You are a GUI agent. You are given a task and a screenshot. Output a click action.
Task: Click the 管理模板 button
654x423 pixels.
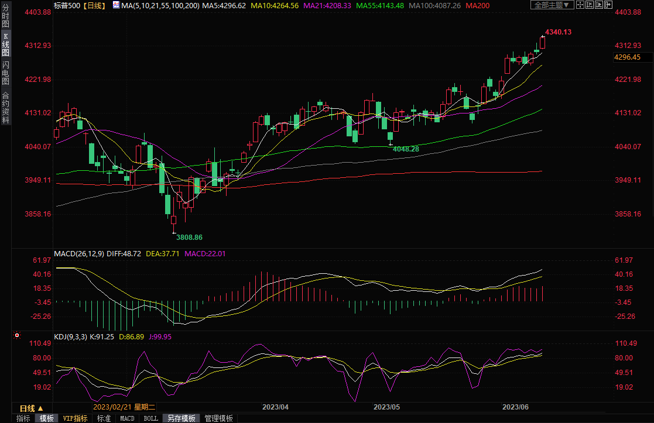coord(218,418)
